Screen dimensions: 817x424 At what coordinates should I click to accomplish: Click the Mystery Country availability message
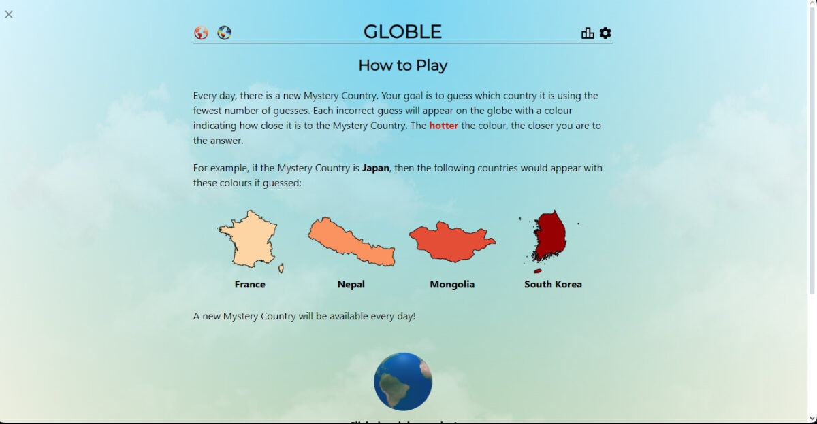[x=303, y=316]
